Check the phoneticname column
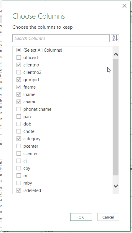132x233 pixels. click(19, 109)
